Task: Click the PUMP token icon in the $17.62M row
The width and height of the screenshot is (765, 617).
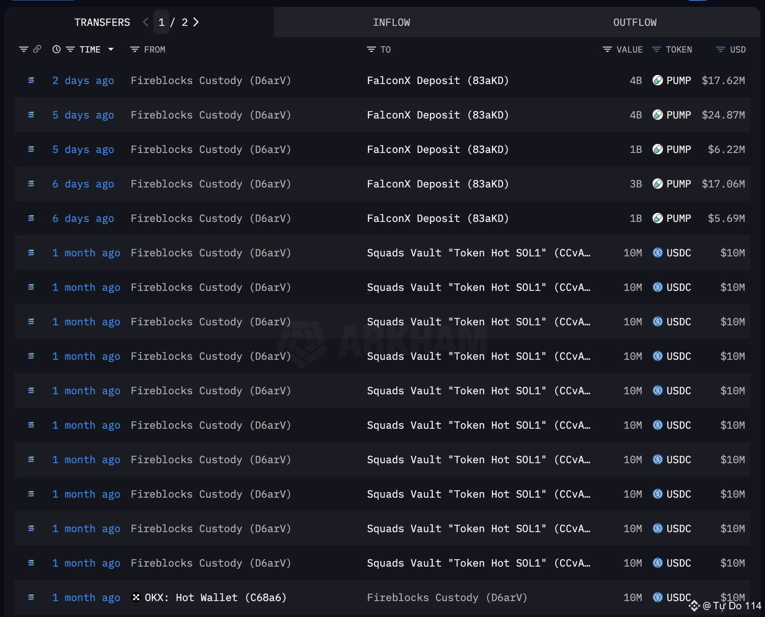Action: [x=658, y=80]
